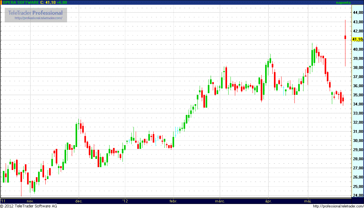Click the 25,00 price axis label
The height and width of the screenshot is (209, 364).
point(358,186)
